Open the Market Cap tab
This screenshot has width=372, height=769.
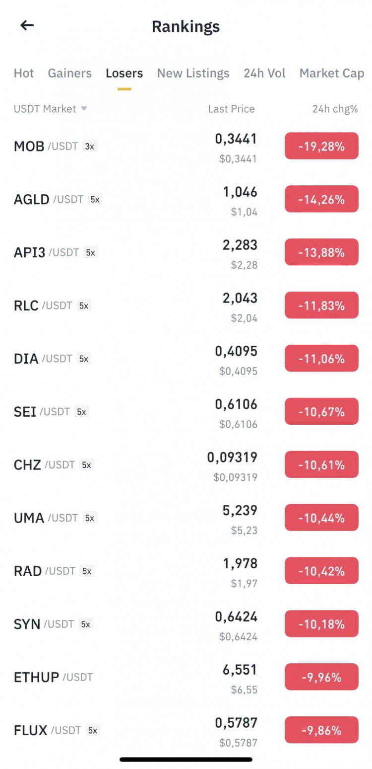[x=332, y=74]
